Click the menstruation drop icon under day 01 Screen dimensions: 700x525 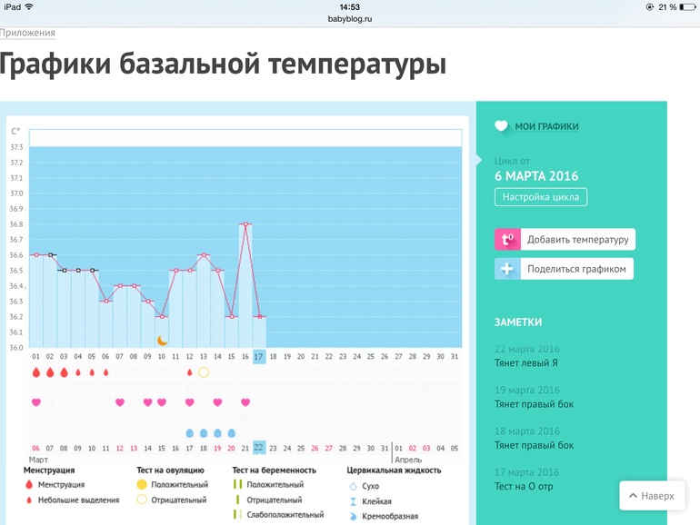[x=36, y=372]
